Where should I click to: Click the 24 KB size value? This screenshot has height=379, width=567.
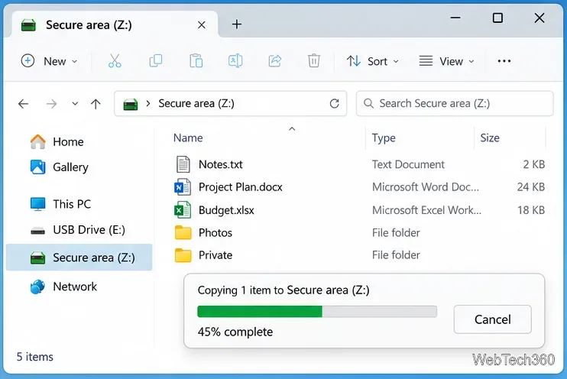[531, 187]
